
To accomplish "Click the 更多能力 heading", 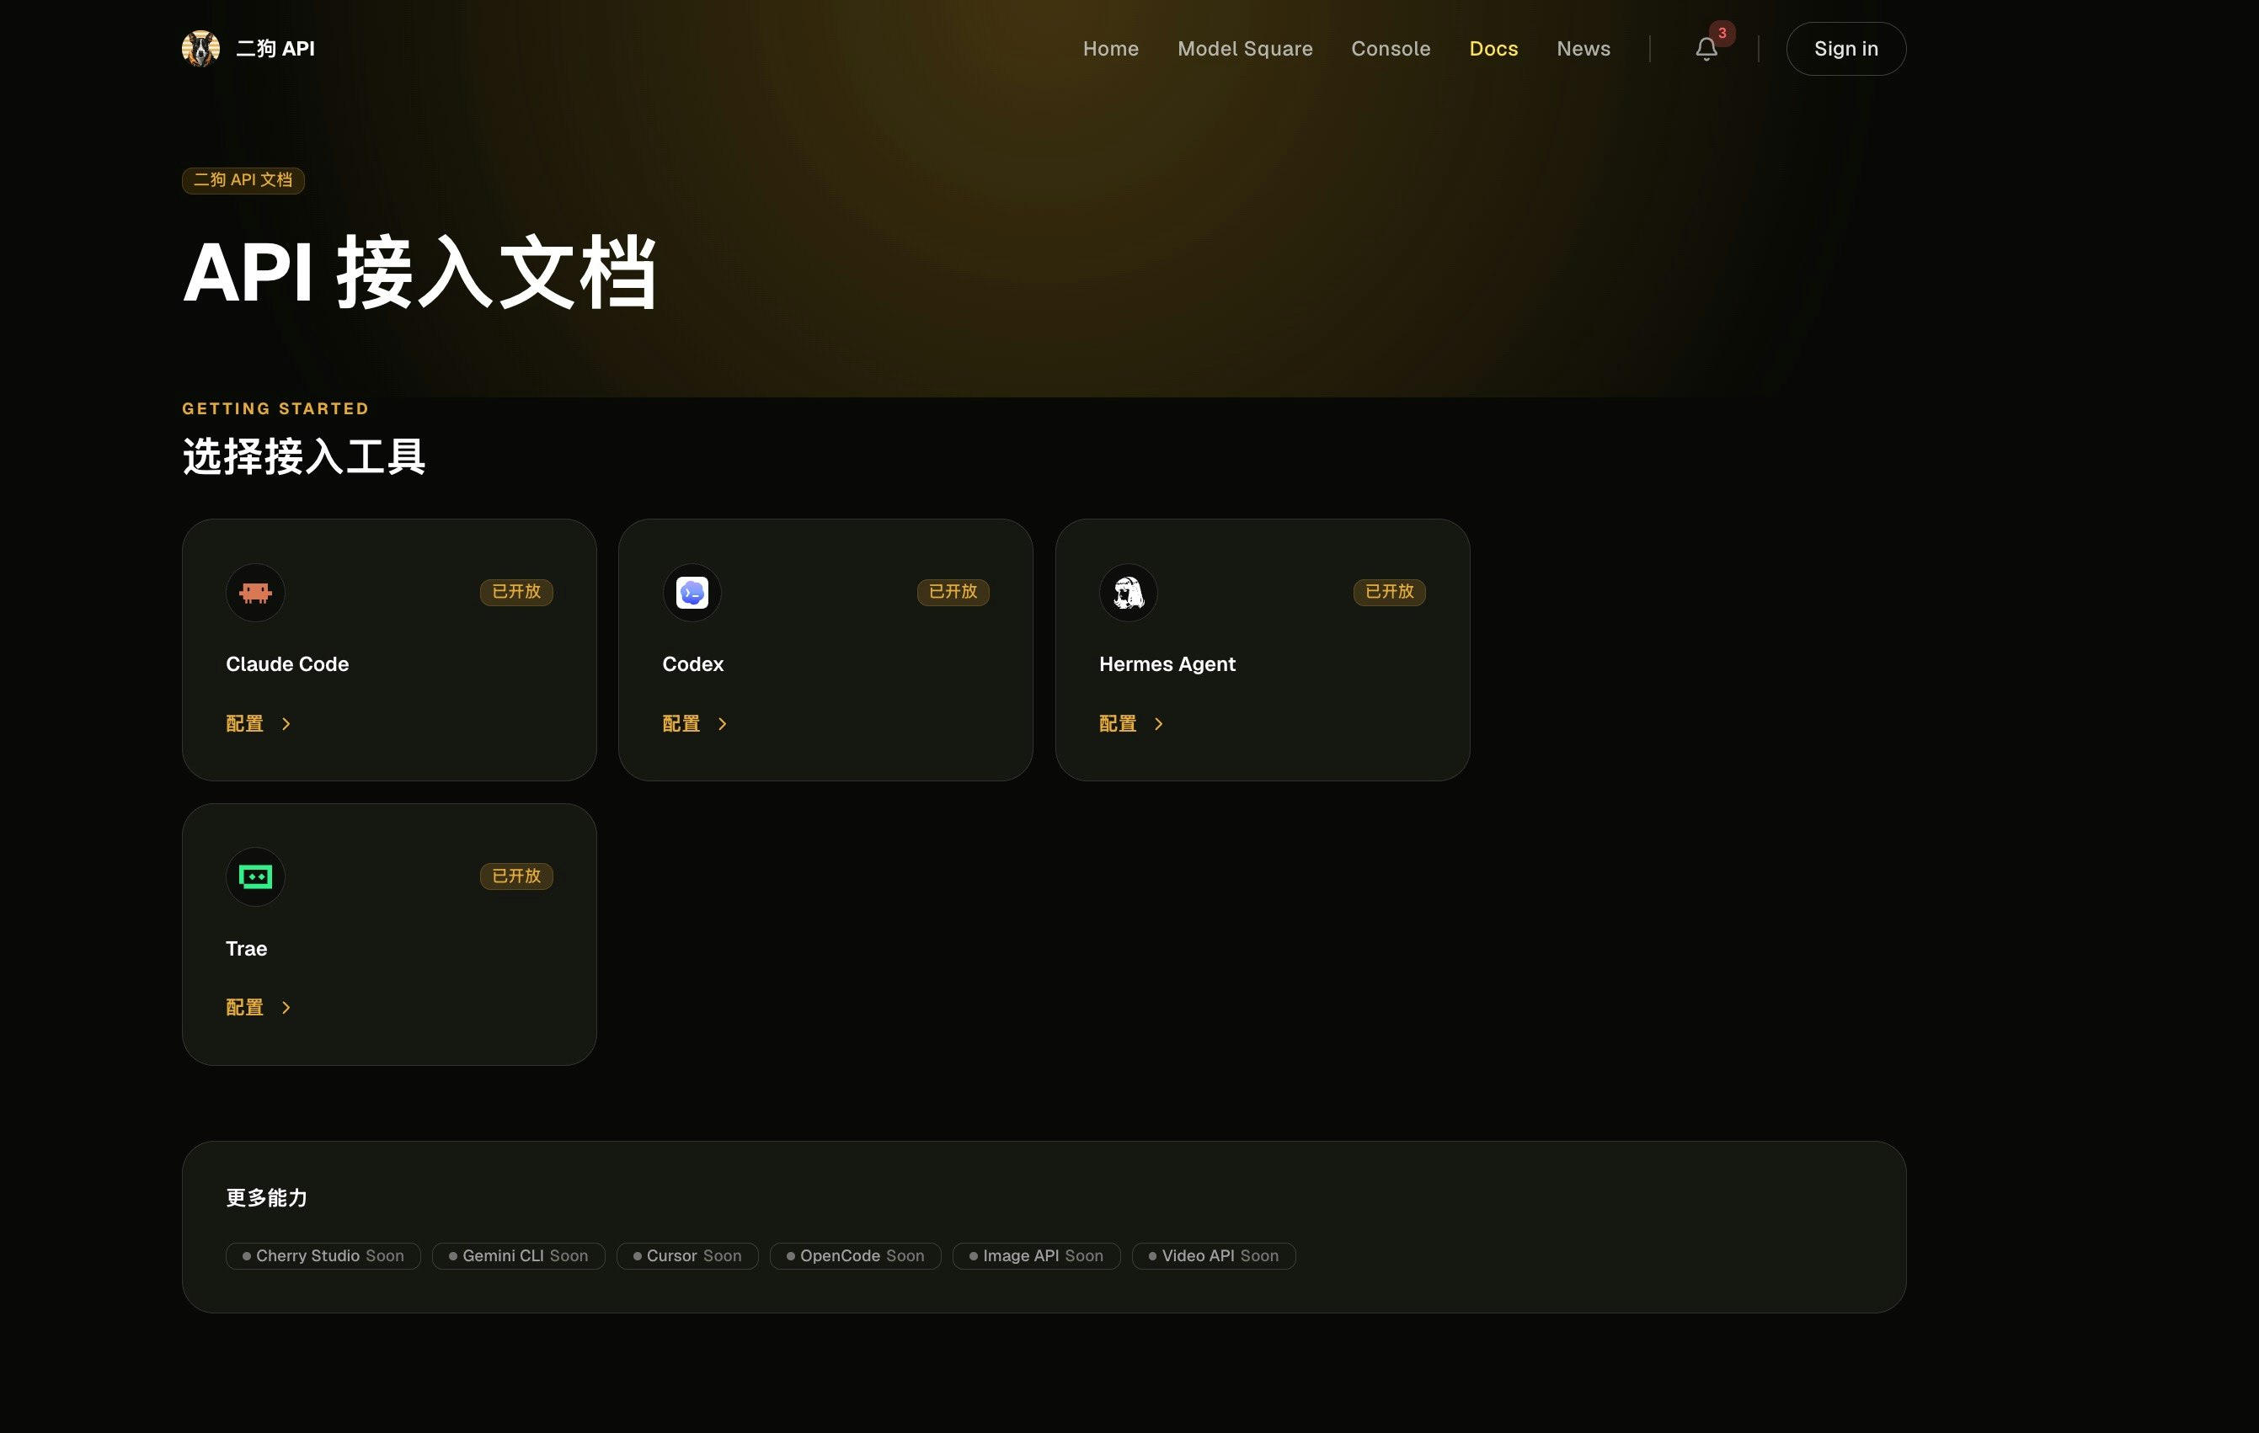I will point(266,1199).
